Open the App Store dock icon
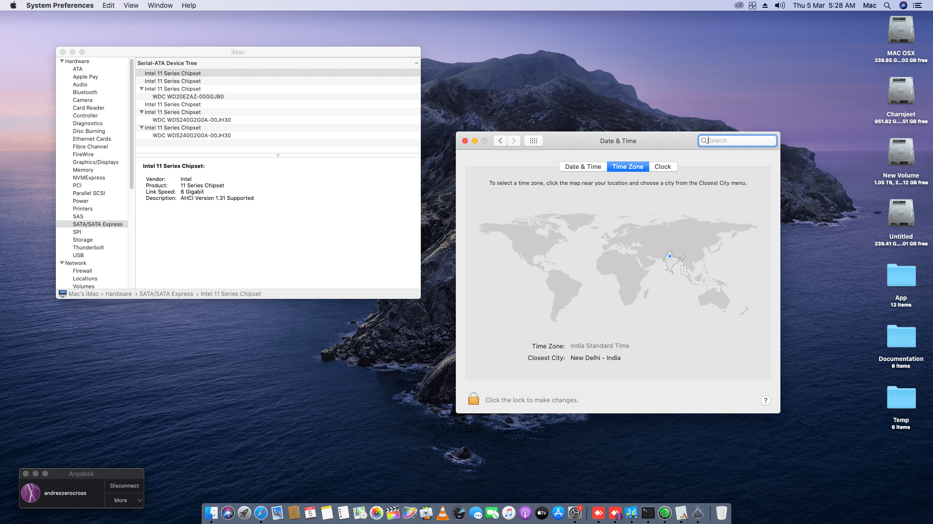Image resolution: width=933 pixels, height=524 pixels. pos(558,513)
